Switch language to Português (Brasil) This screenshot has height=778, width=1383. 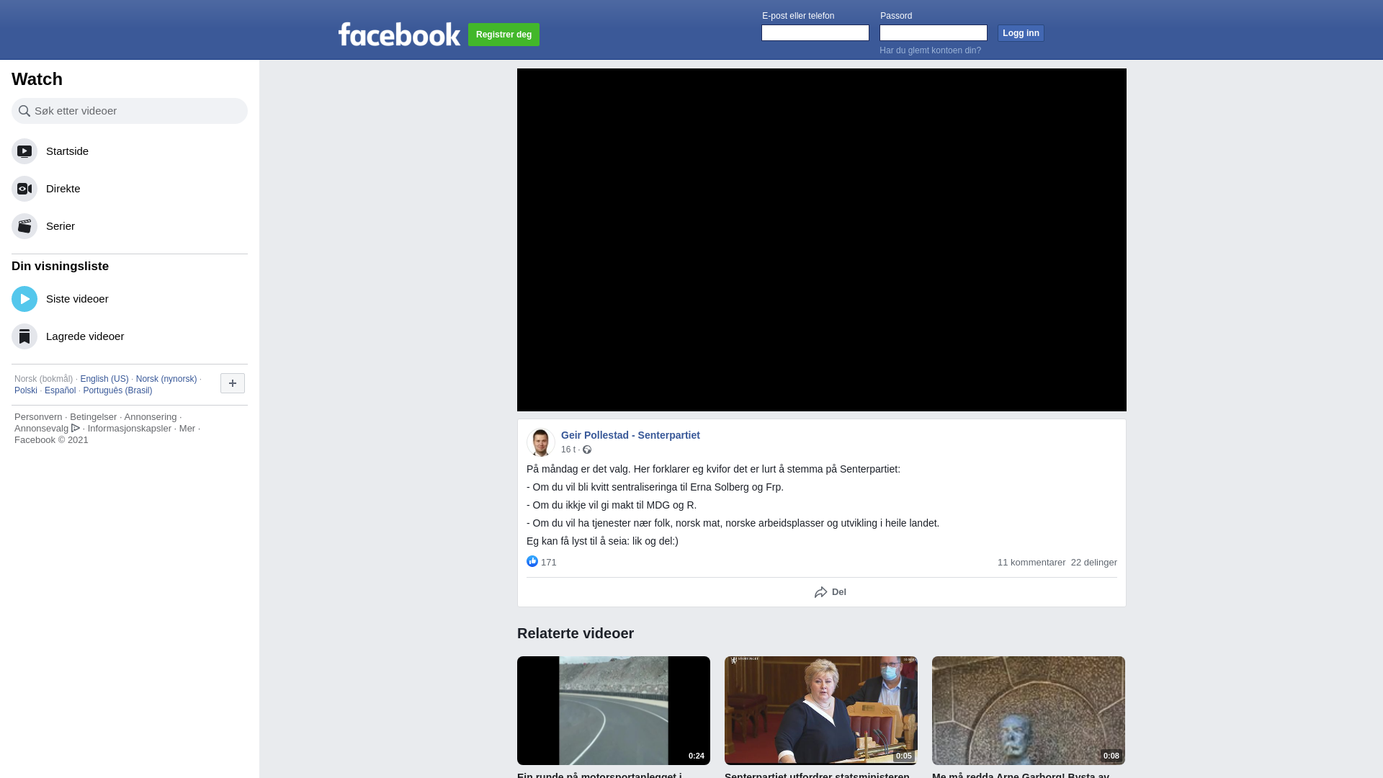pos(117,390)
